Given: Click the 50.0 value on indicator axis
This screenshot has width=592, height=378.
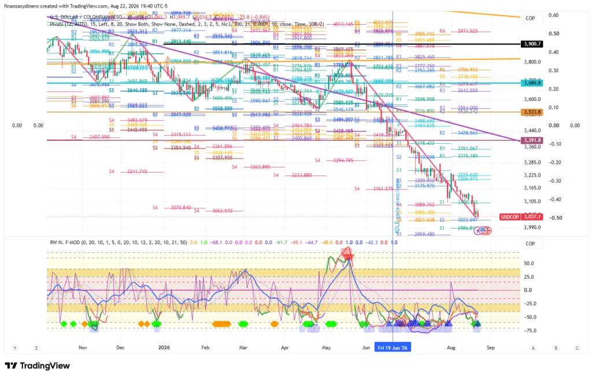Looking at the screenshot, I should point(529,263).
